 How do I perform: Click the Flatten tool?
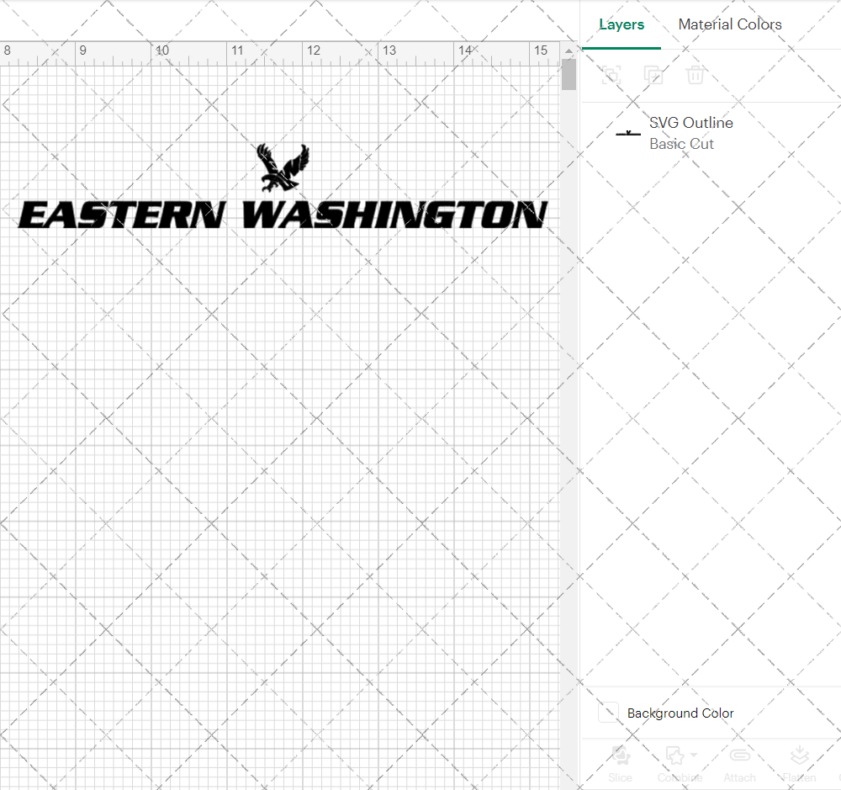point(799,764)
